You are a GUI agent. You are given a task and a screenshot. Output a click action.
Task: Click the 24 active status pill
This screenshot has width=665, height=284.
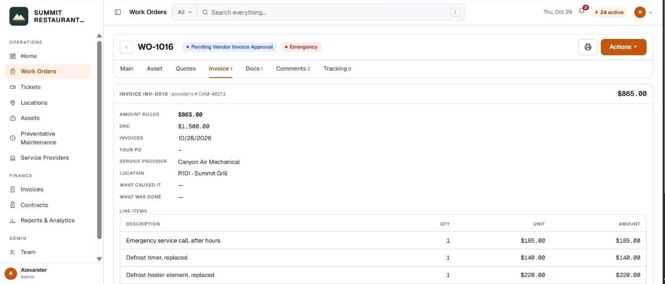(609, 12)
